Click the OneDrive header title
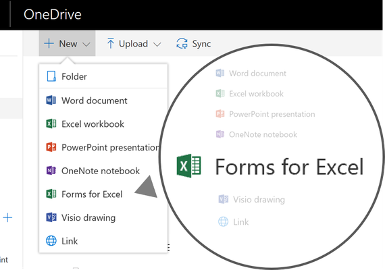Viewport: 385px width, 270px height. click(53, 14)
